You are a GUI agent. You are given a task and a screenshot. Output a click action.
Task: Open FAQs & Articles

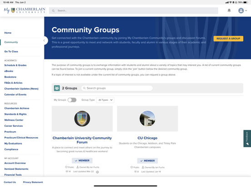[x=13, y=83]
